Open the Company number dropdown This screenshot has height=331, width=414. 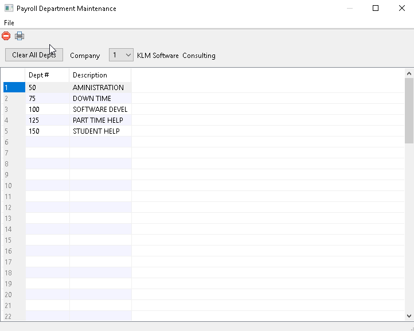pos(121,54)
